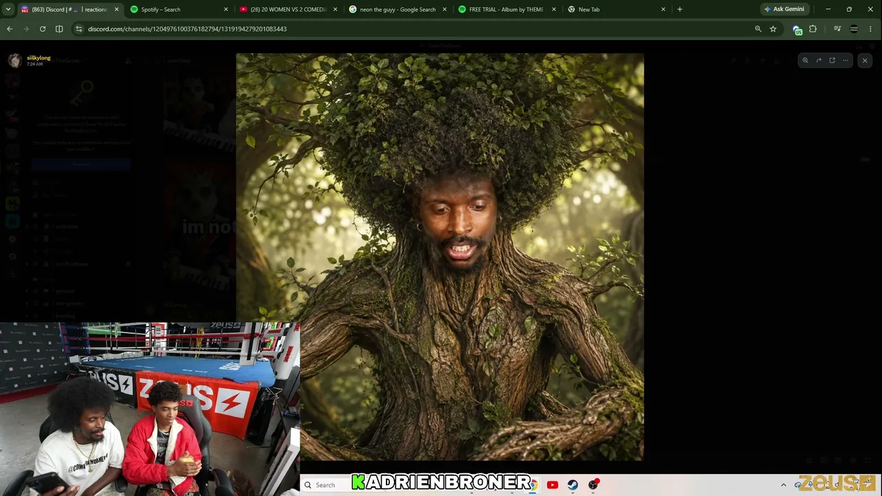The image size is (882, 496).
Task: Switch to the New Tab tab
Action: tap(616, 10)
